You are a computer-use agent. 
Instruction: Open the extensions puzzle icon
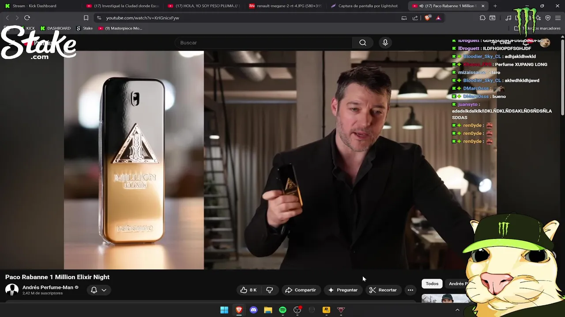click(x=482, y=18)
